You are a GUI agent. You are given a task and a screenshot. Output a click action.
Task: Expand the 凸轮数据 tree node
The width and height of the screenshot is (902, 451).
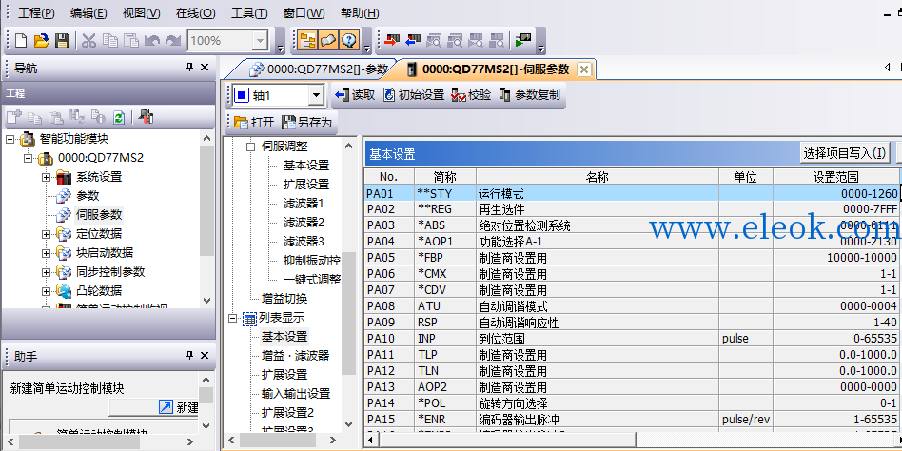pos(46,290)
